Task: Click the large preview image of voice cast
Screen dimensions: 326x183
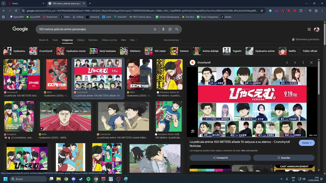Action: click(x=252, y=102)
